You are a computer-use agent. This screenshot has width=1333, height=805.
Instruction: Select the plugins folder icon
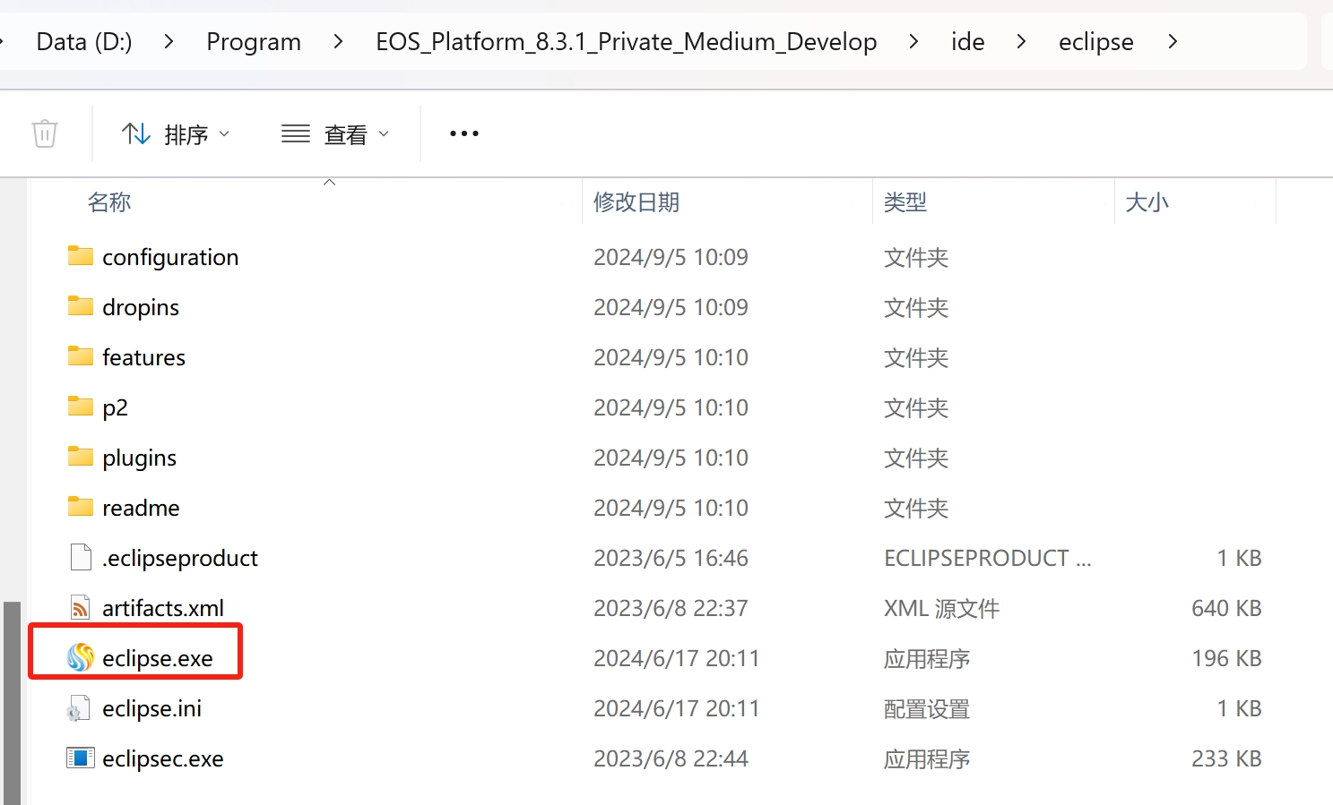pos(81,458)
